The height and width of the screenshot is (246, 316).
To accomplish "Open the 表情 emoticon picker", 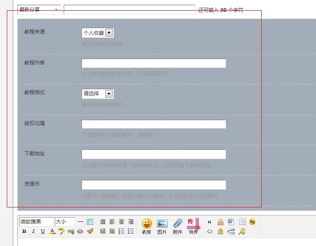I will click(147, 226).
